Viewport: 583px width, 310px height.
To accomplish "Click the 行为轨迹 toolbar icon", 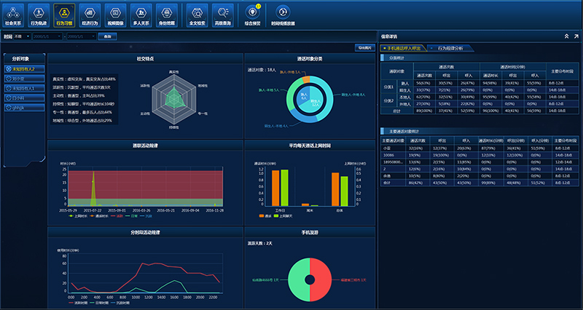I will (x=38, y=13).
